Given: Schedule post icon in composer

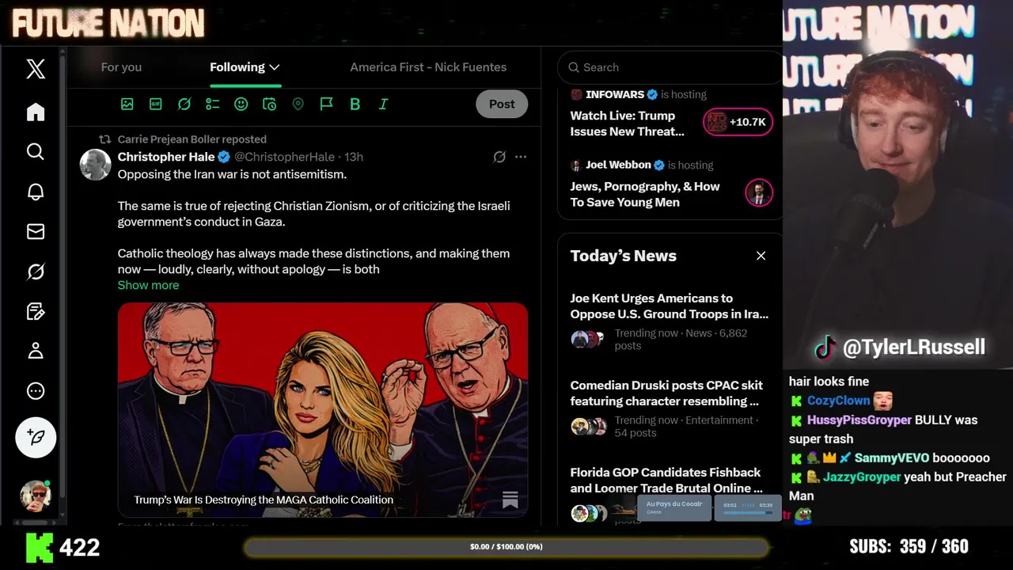Looking at the screenshot, I should click(x=269, y=104).
